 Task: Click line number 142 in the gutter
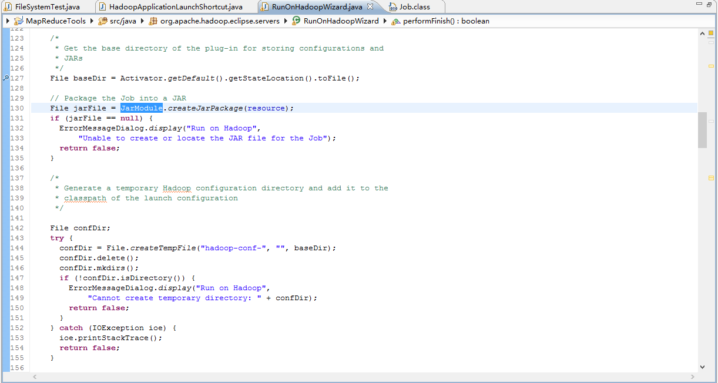17,228
